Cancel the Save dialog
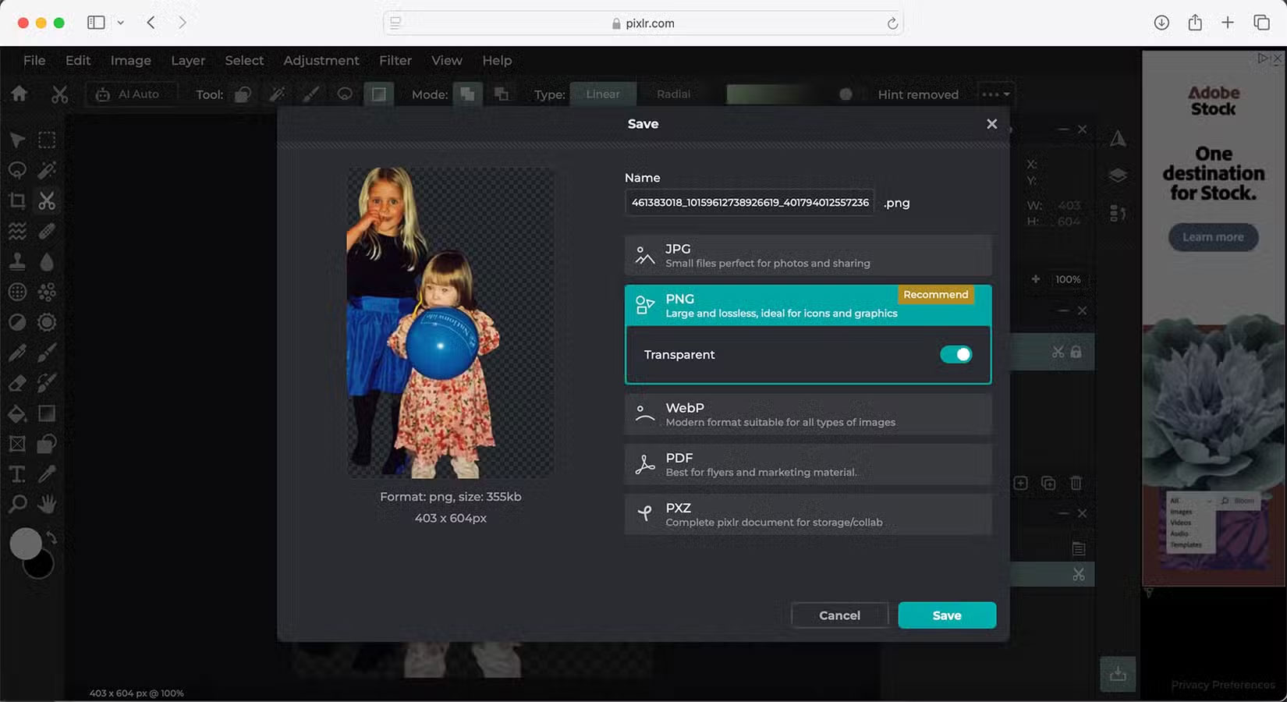The width and height of the screenshot is (1287, 702). (839, 615)
